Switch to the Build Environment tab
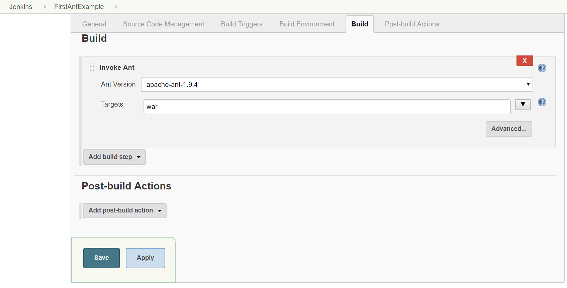567x288 pixels. [307, 24]
